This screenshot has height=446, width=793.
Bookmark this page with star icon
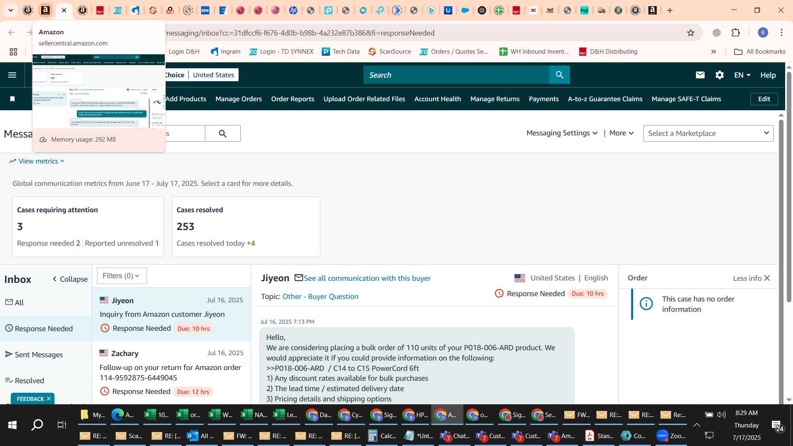pyautogui.click(x=691, y=33)
